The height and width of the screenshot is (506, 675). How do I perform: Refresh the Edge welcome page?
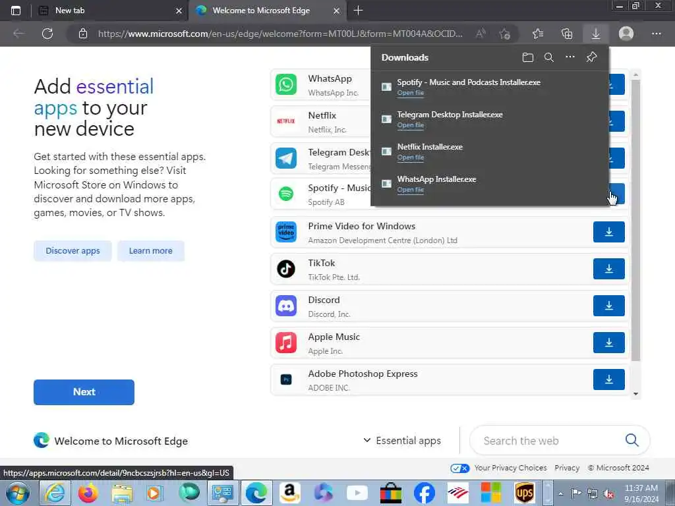coord(47,34)
